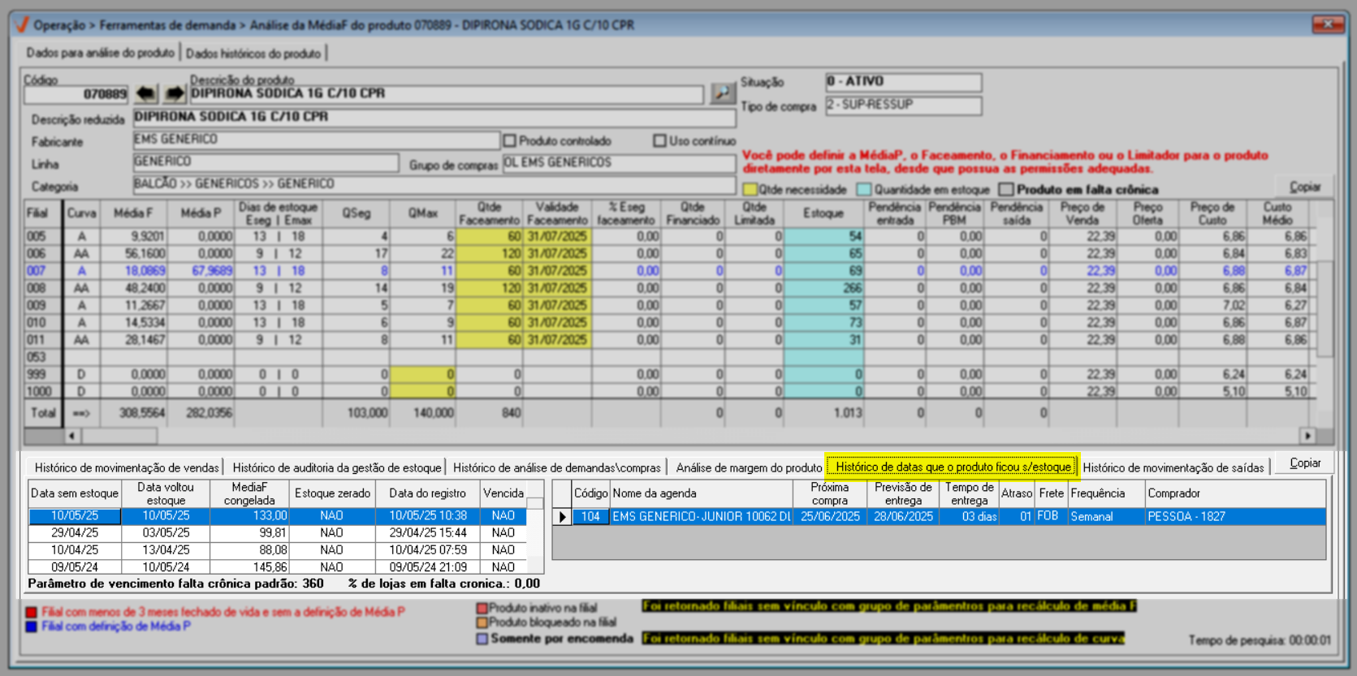Image resolution: width=1357 pixels, height=676 pixels.
Task: Click Próxima compra date 25/06/2025
Action: point(830,517)
